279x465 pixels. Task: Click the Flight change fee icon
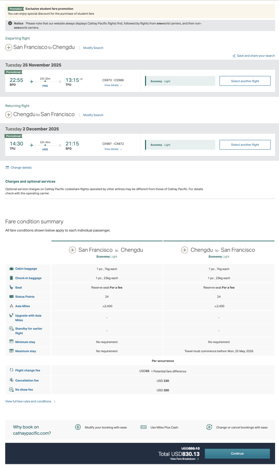click(11, 370)
